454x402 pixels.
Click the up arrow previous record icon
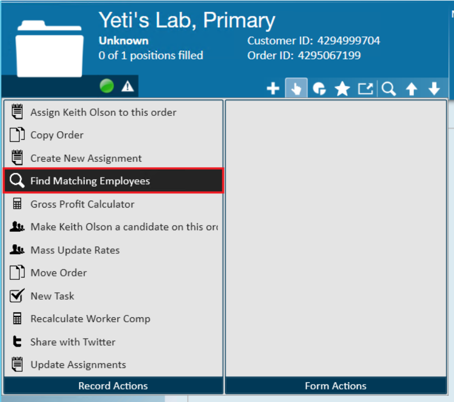point(412,89)
